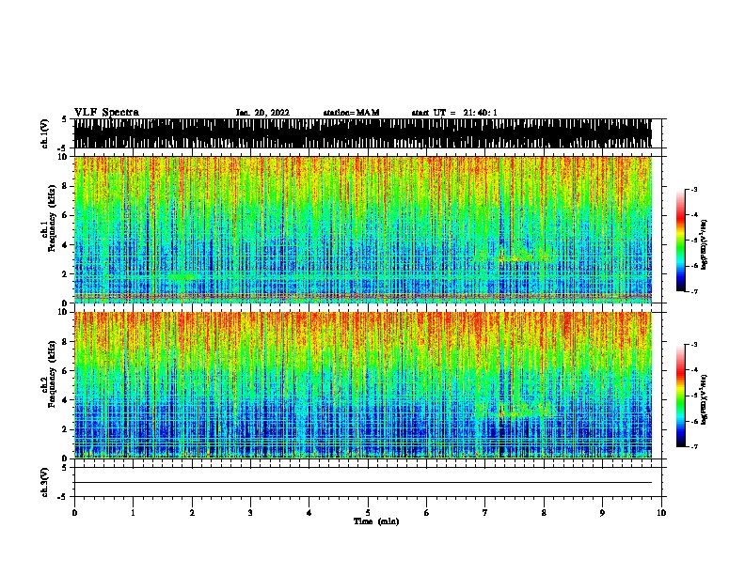Click the '-7' tick on ch.2 colorbar
Image resolution: width=745 pixels, height=575 pixels.
[x=694, y=446]
